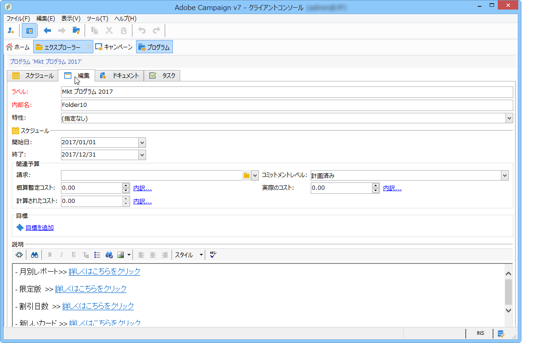This screenshot has width=541, height=343.
Task: Open the タスク tab
Action: click(x=162, y=76)
